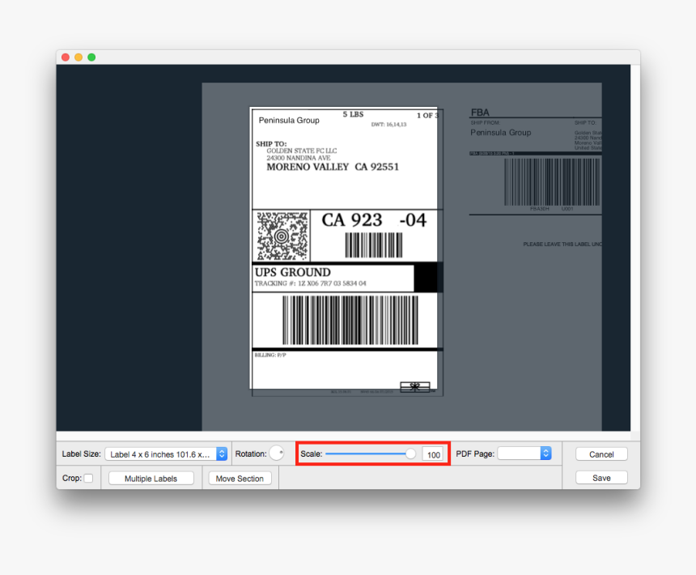This screenshot has height=575, width=696.
Task: Click the QR-style maxicode on the shipping label
Action: (x=281, y=236)
